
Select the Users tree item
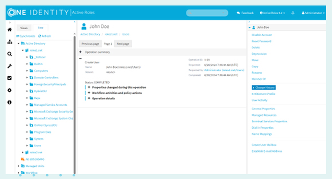[38, 145]
